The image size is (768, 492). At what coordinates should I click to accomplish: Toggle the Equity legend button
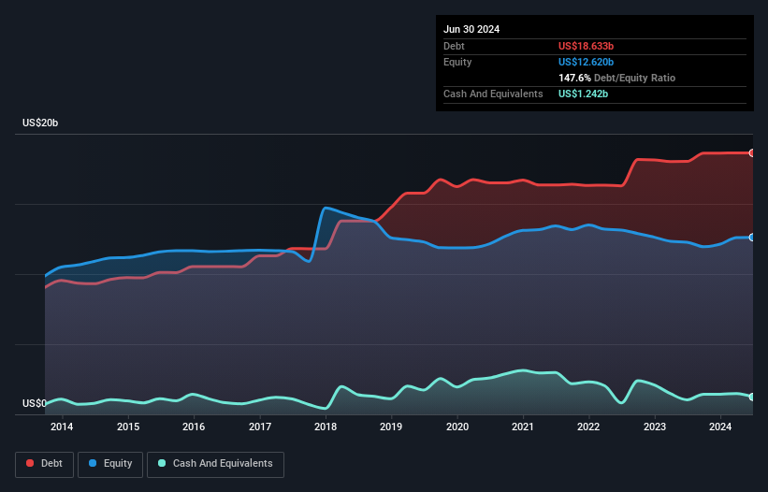coord(110,464)
